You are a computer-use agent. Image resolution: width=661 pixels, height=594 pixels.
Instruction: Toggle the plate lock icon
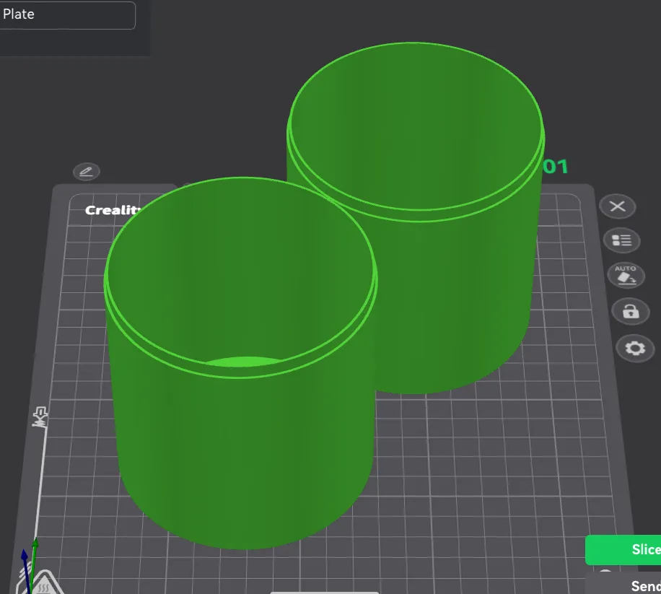(x=631, y=312)
